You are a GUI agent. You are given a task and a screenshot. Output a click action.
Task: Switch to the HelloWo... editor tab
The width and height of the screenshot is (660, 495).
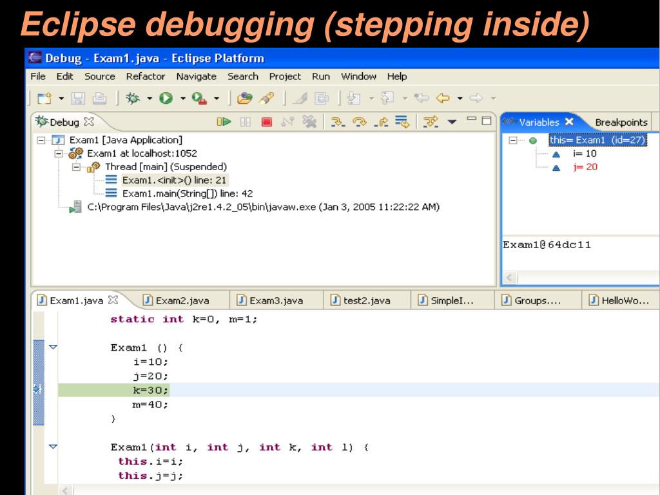click(x=619, y=300)
